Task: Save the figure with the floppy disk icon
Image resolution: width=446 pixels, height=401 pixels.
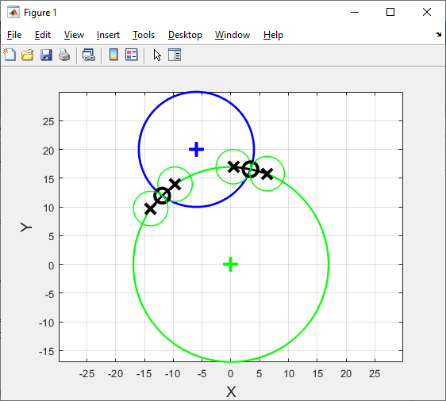Action: coord(46,55)
